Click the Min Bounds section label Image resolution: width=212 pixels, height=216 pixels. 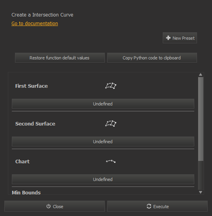[x=26, y=192]
